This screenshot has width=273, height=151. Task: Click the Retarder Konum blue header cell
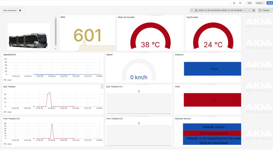(212, 127)
